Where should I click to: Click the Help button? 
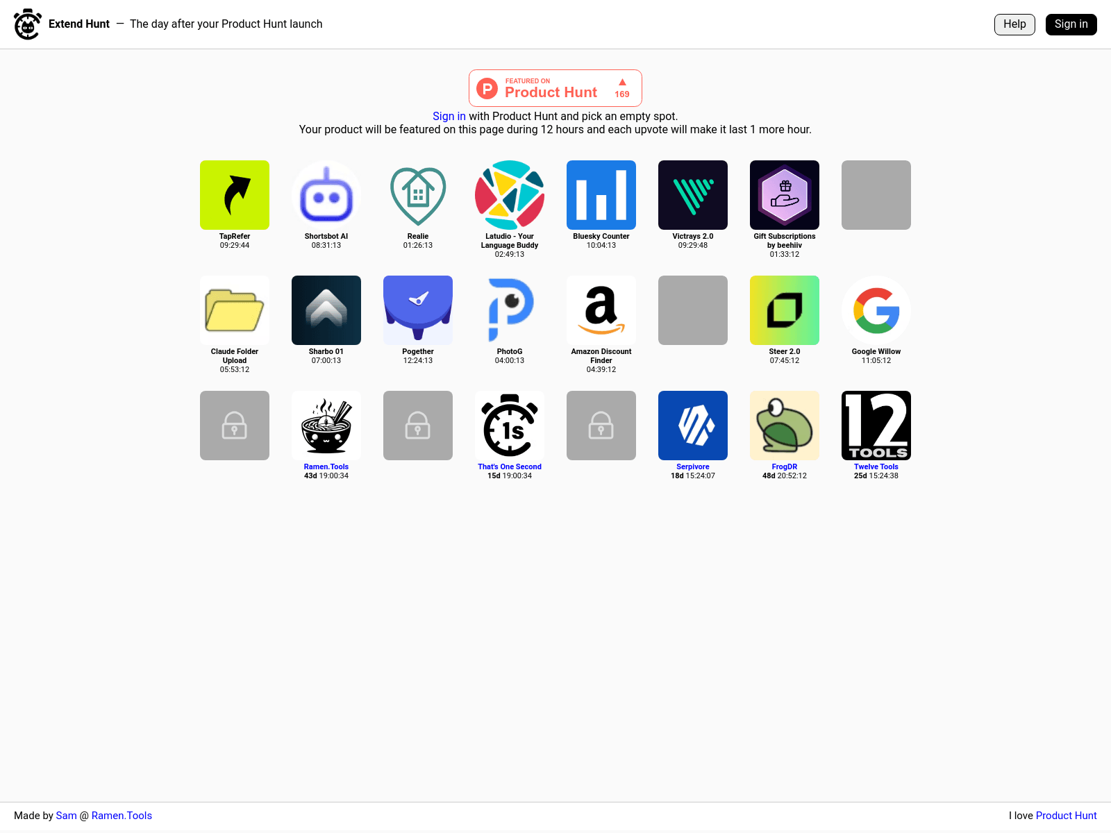coord(1014,24)
